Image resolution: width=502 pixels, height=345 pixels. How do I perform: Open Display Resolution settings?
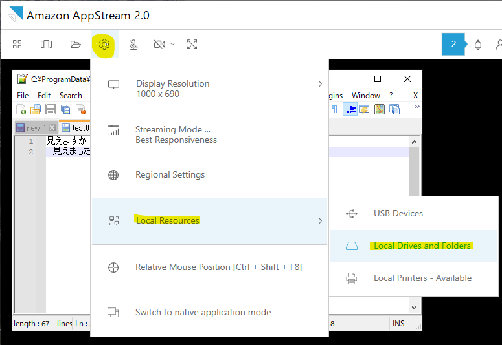click(209, 89)
